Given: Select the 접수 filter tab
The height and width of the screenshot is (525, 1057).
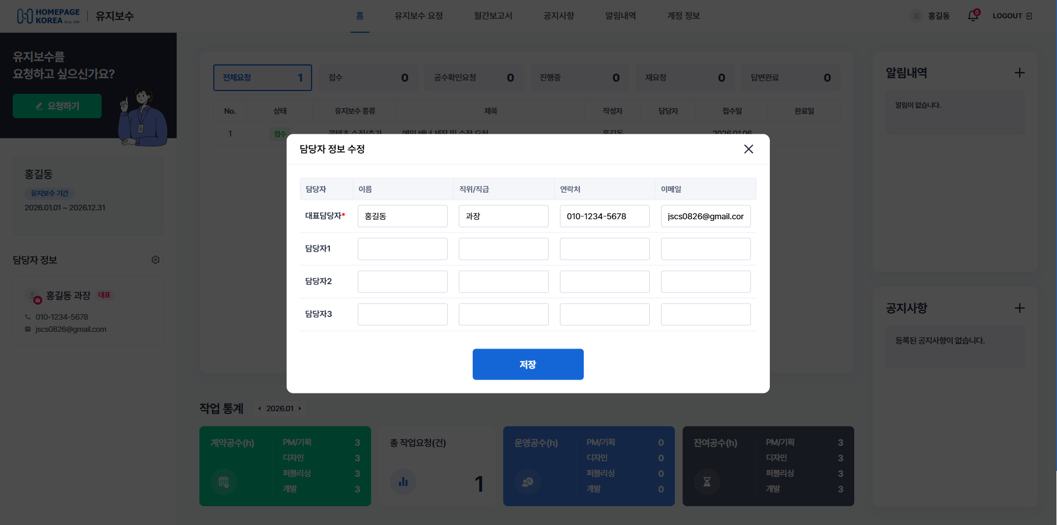Looking at the screenshot, I should click(x=367, y=78).
